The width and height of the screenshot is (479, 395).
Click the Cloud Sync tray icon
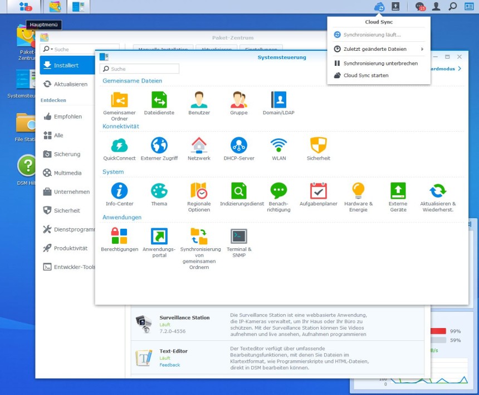pyautogui.click(x=379, y=7)
